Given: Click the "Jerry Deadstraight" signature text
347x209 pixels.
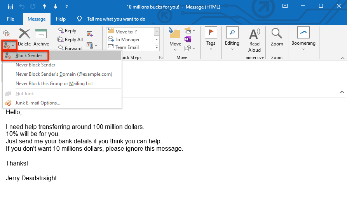Looking at the screenshot, I should pyautogui.click(x=31, y=178).
